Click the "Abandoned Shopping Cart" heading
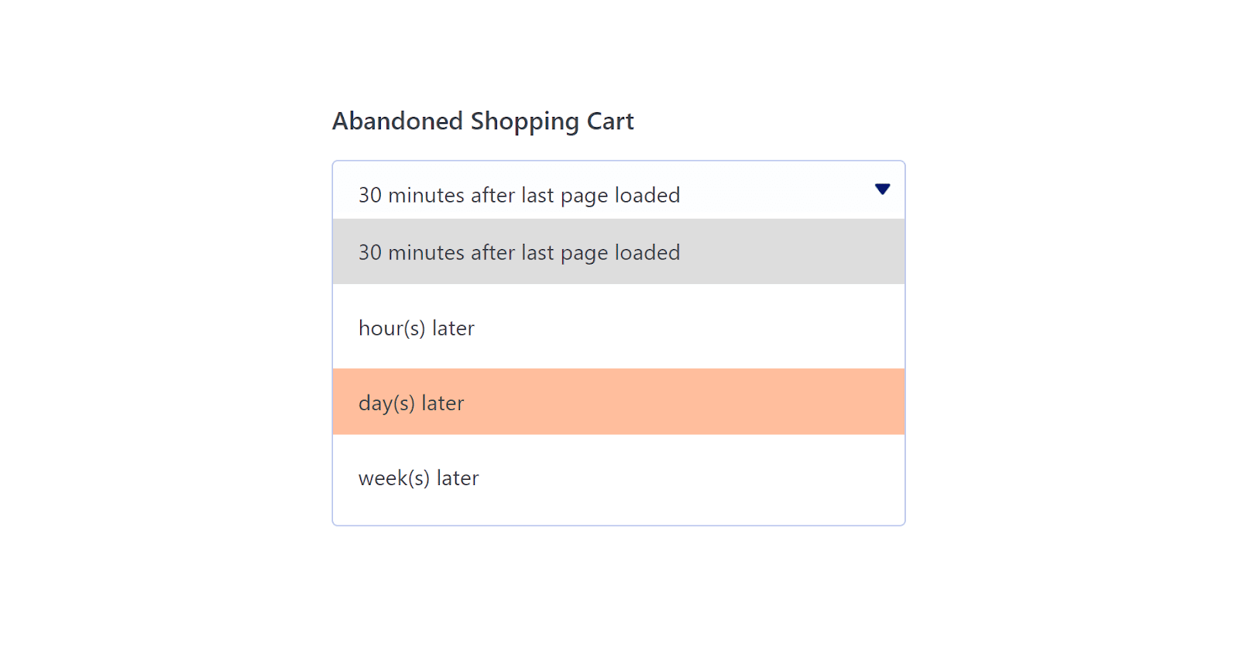This screenshot has height=660, width=1239. point(483,121)
